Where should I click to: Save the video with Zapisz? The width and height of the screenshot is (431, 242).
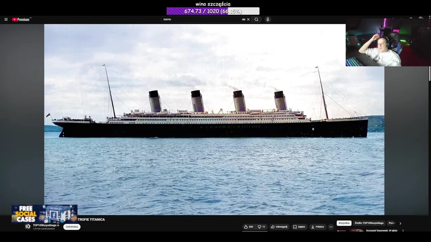(x=299, y=227)
